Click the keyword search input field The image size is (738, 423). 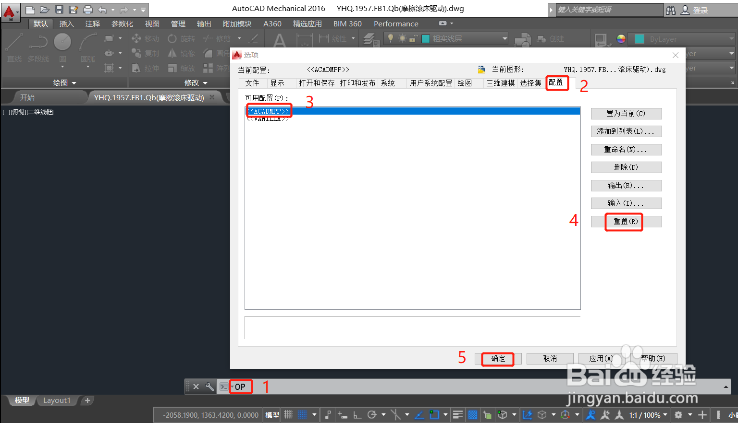(x=609, y=10)
